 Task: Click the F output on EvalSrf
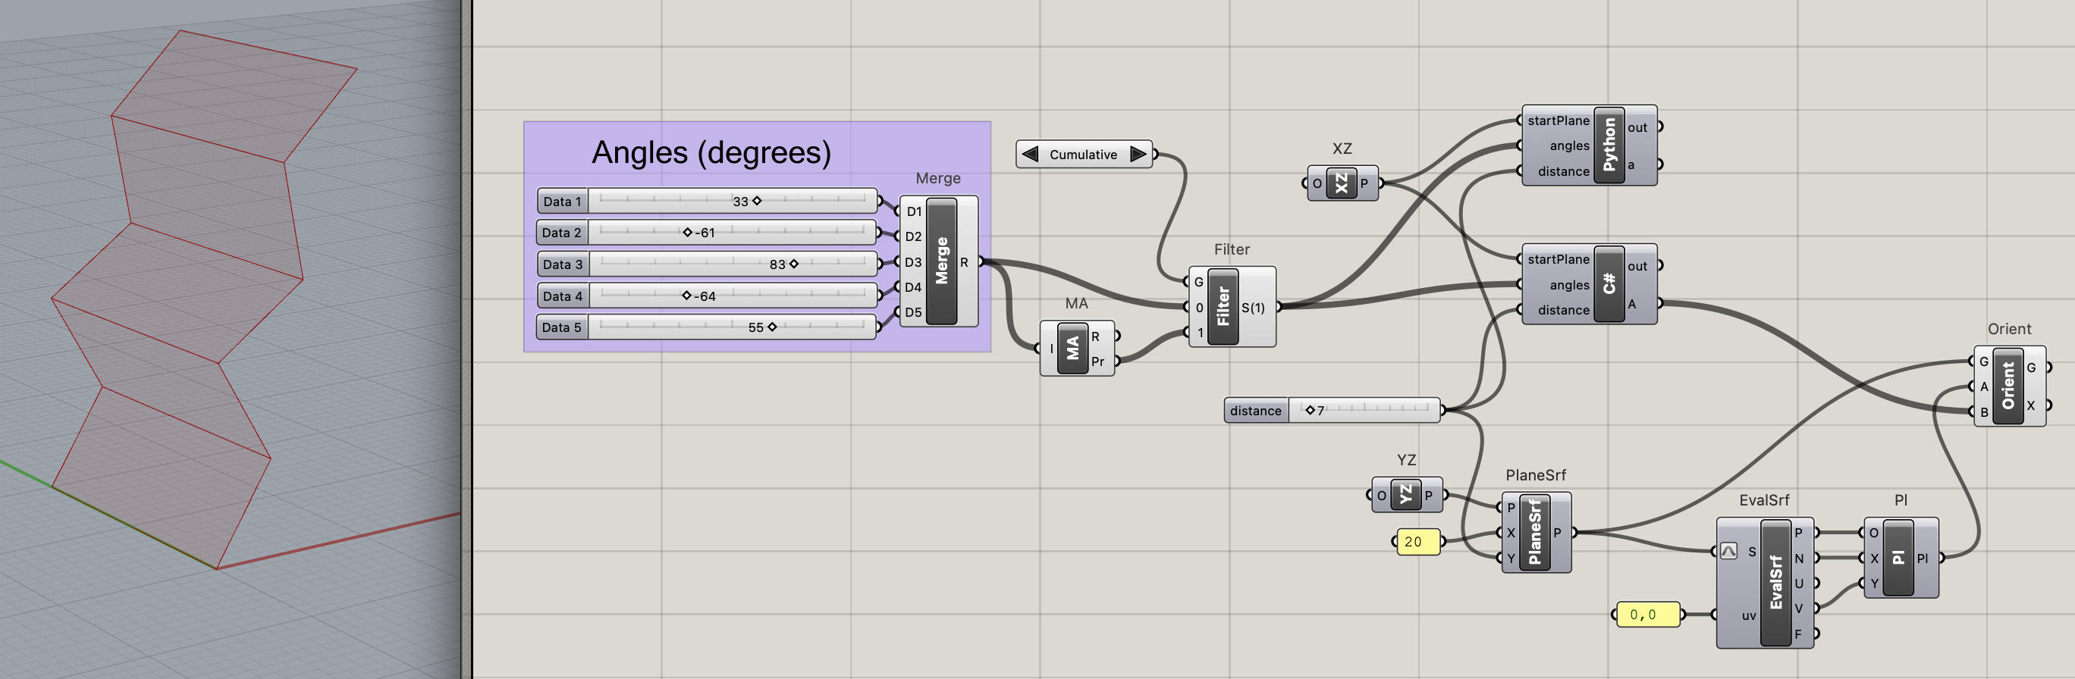(1799, 634)
